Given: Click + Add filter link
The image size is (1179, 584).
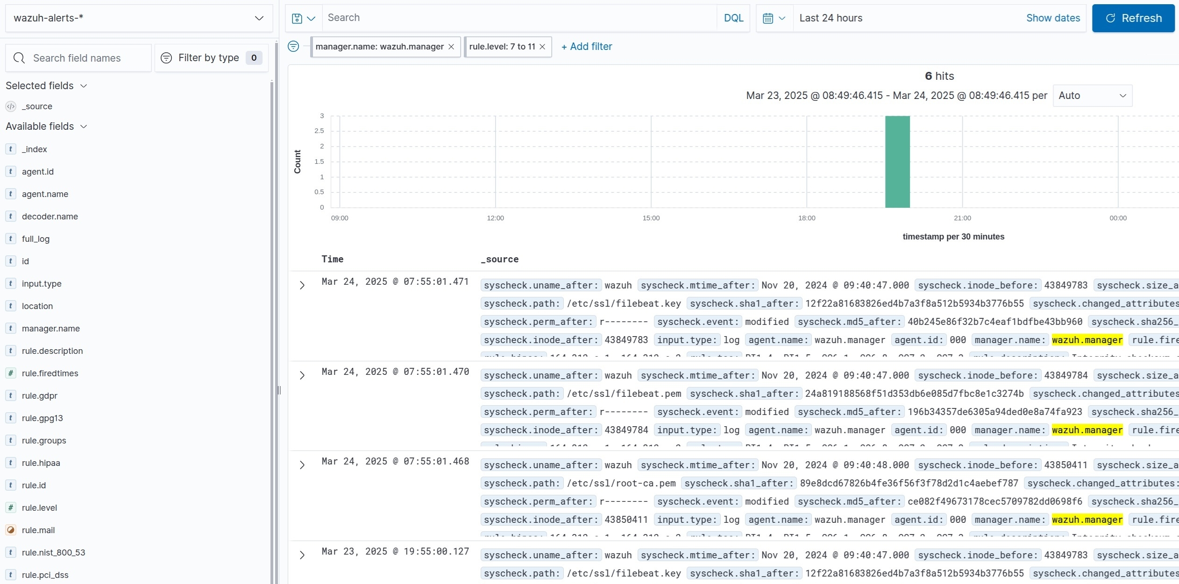Looking at the screenshot, I should click(x=586, y=47).
